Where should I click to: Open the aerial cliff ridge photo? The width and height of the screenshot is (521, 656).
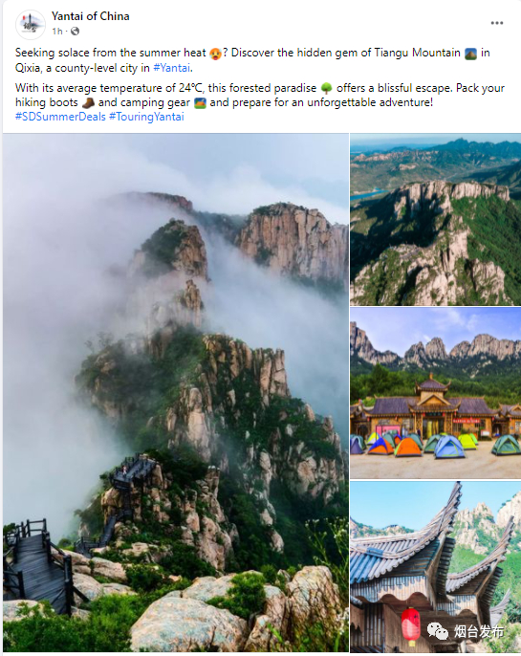tap(436, 220)
